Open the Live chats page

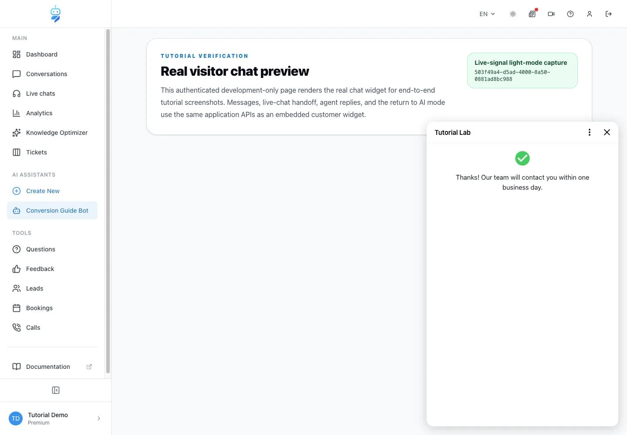pyautogui.click(x=52, y=94)
